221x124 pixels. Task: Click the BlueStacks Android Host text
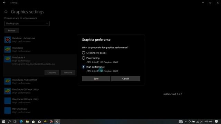point(25,80)
